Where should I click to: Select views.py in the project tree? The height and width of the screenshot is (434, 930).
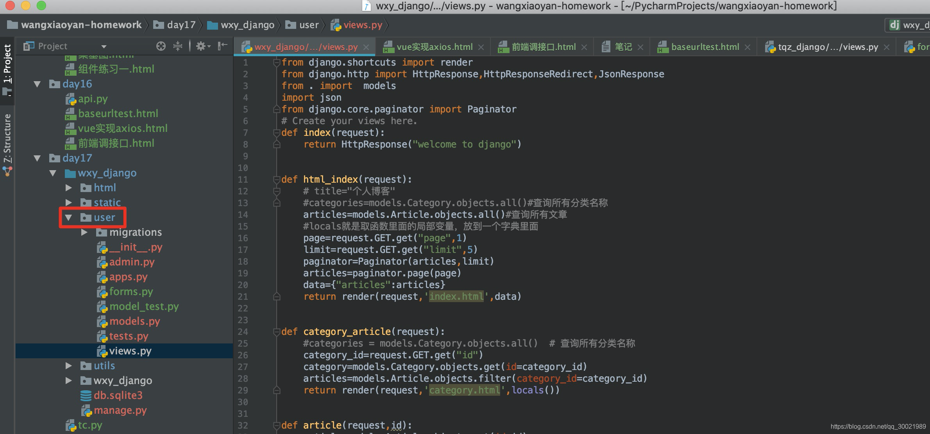[x=124, y=351]
